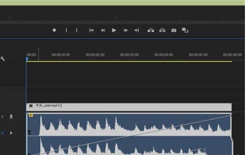Click the Extract button

tap(162, 30)
